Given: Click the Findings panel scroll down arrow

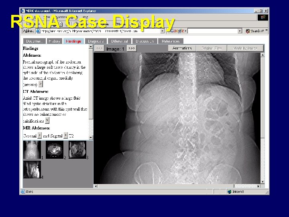Looking at the screenshot, I should point(91,137).
